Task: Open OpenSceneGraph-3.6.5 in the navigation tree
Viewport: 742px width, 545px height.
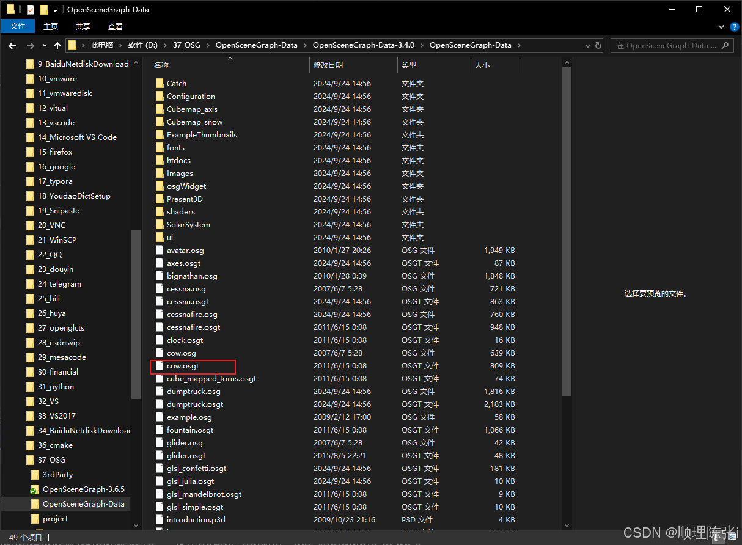Action: [83, 489]
